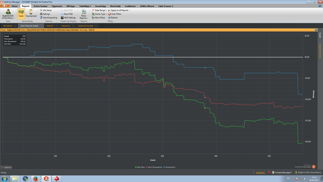Open the application orb menu button
323x182 pixels.
click(x=5, y=6)
